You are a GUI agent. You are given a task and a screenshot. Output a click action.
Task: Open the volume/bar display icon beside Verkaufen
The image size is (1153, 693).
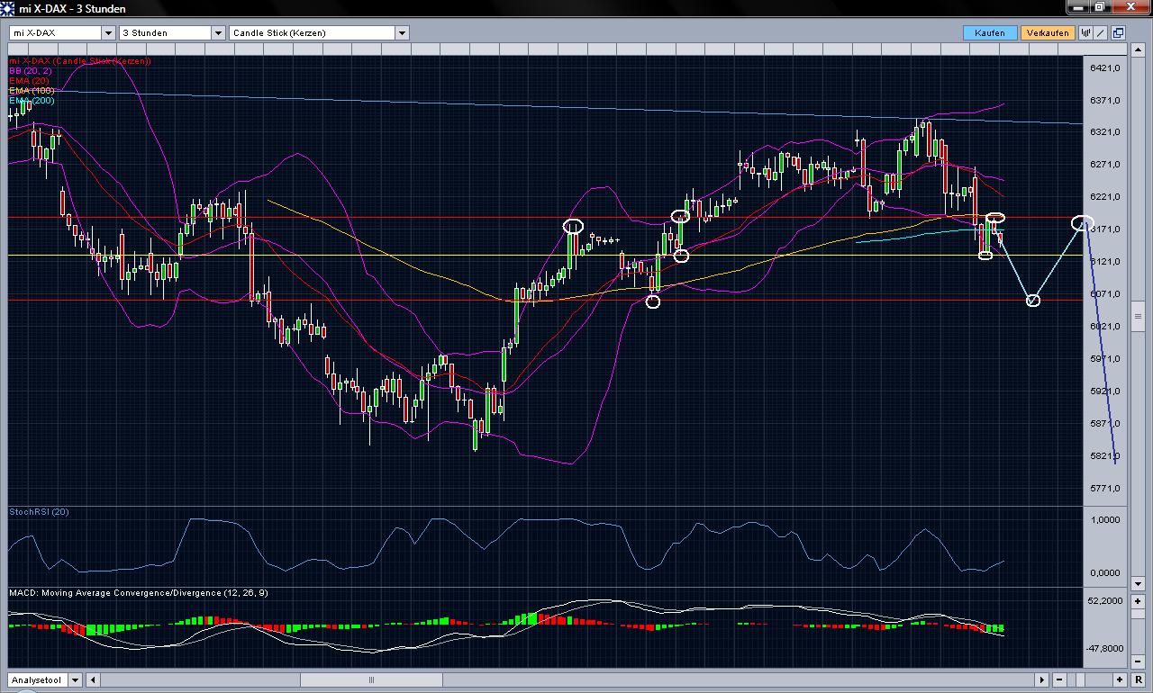1086,32
